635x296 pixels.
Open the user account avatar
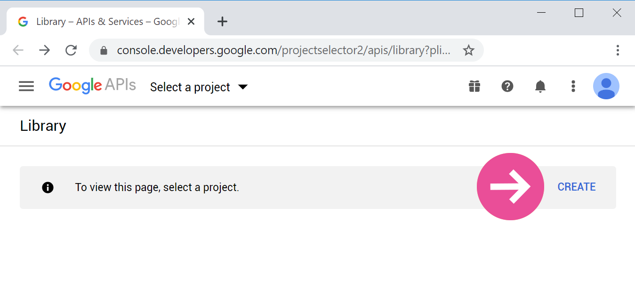606,86
